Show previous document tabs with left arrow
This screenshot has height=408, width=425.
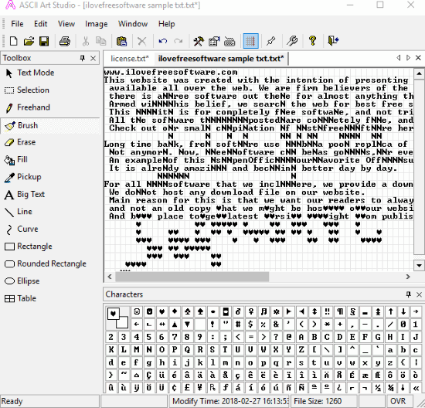[x=398, y=58]
